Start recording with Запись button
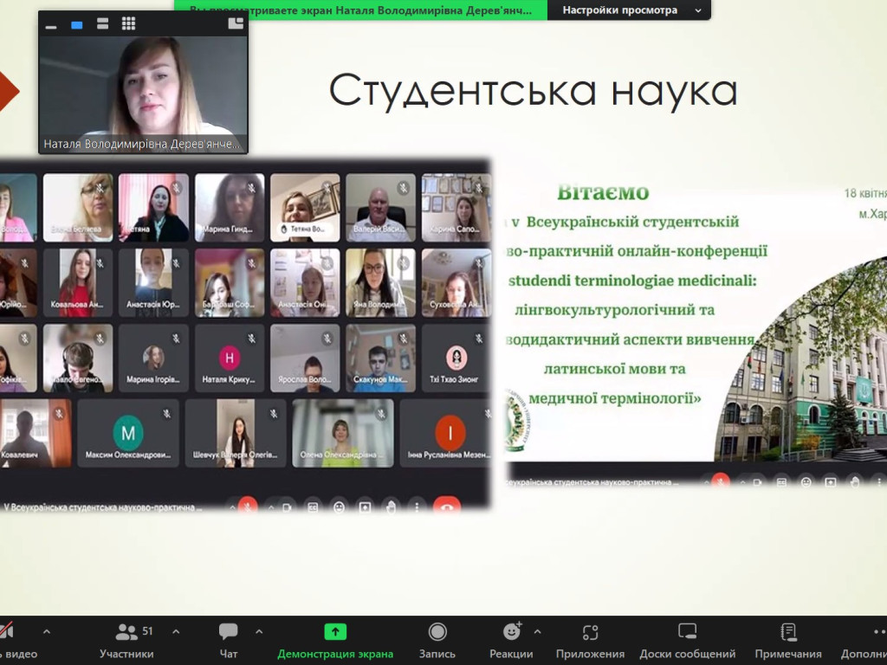Image resolution: width=887 pixels, height=665 pixels. pyautogui.click(x=437, y=641)
